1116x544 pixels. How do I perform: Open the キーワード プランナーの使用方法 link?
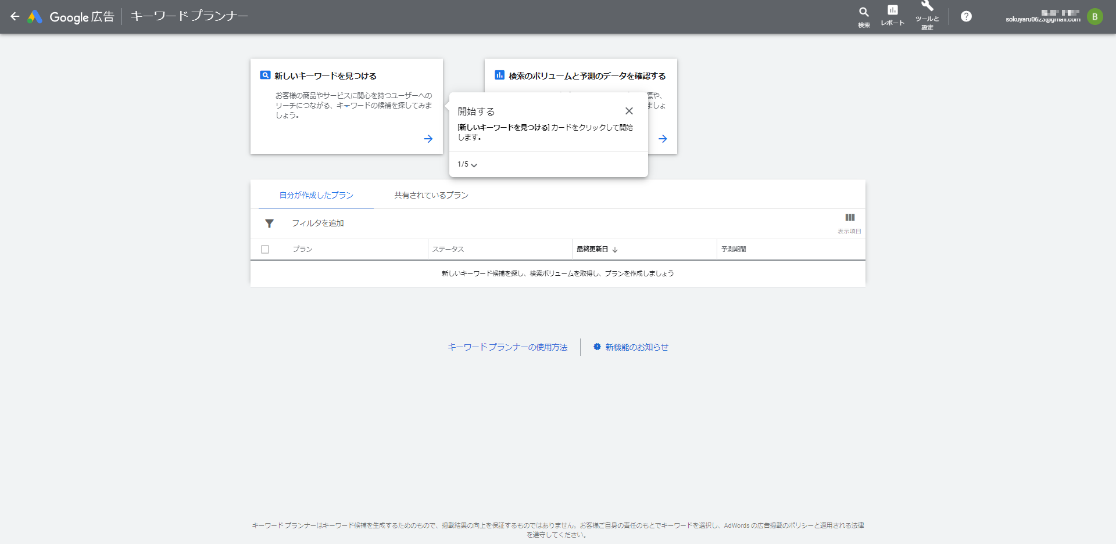coord(507,347)
